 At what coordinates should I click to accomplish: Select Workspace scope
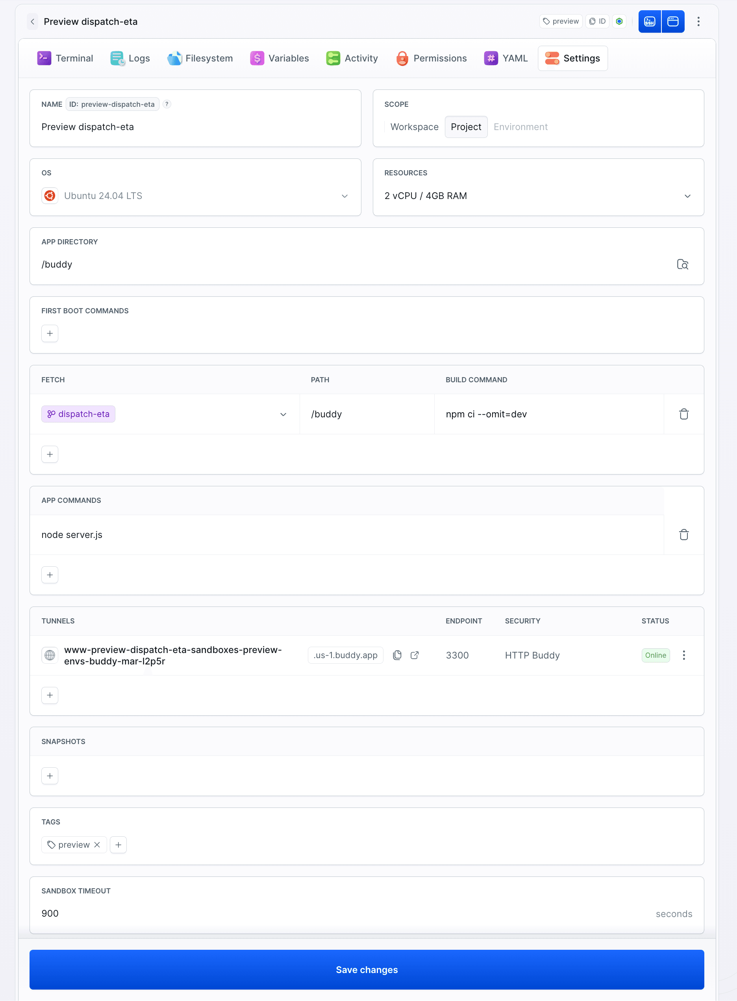414,127
